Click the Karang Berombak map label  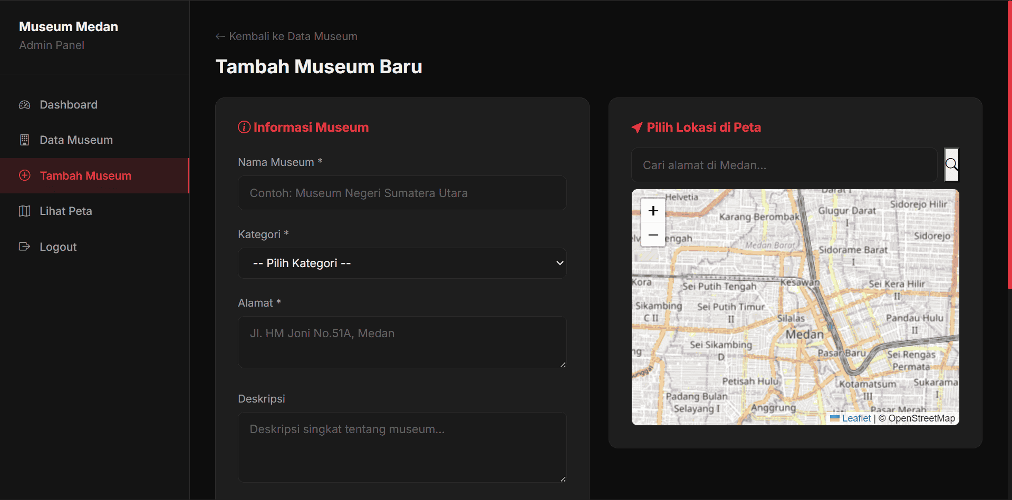(x=759, y=217)
